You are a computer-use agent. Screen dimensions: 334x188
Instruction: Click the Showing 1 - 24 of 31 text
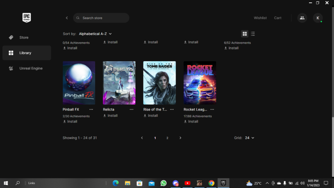[x=80, y=138]
